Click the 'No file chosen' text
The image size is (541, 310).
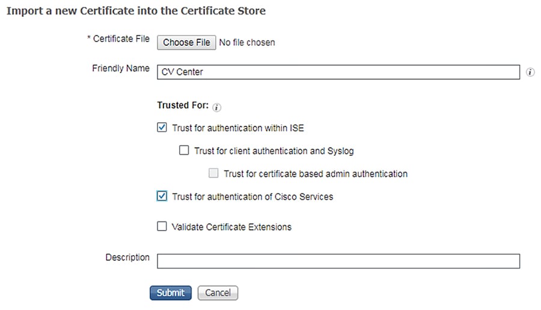(x=247, y=43)
